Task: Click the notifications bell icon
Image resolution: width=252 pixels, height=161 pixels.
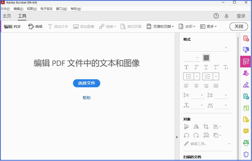Action: point(226,16)
